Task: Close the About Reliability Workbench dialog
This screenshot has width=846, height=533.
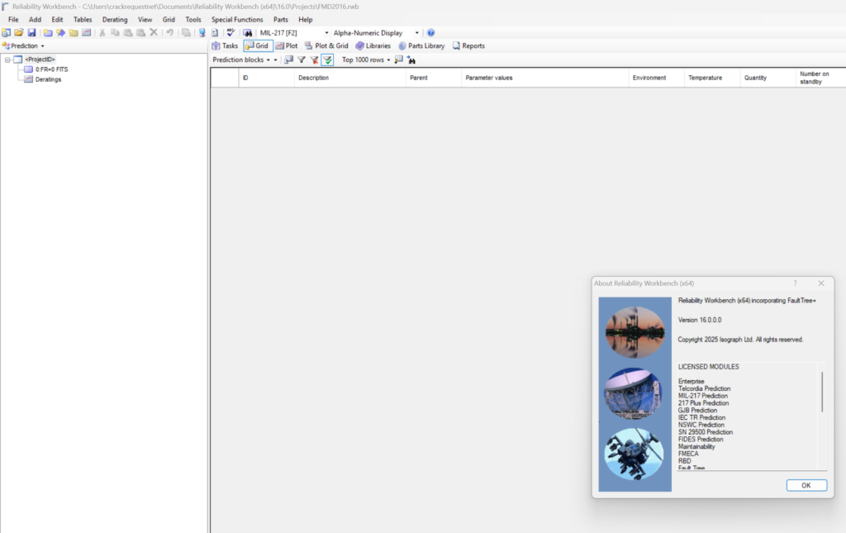Action: coord(821,283)
